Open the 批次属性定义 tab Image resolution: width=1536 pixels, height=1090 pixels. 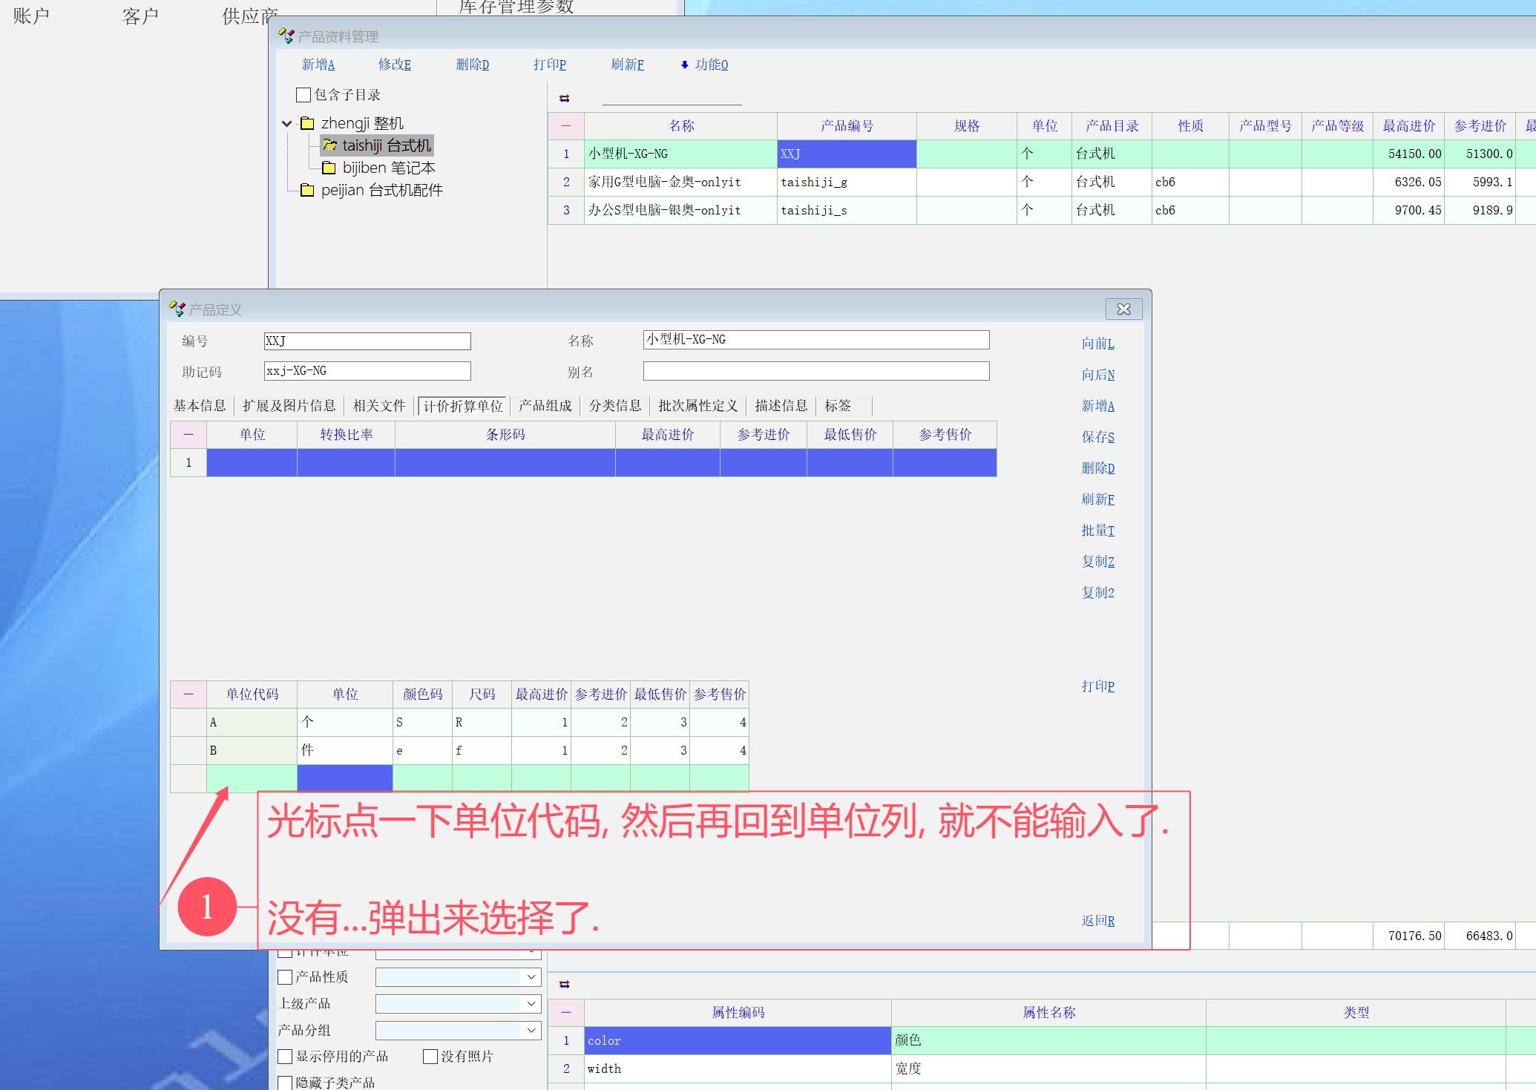pos(698,406)
